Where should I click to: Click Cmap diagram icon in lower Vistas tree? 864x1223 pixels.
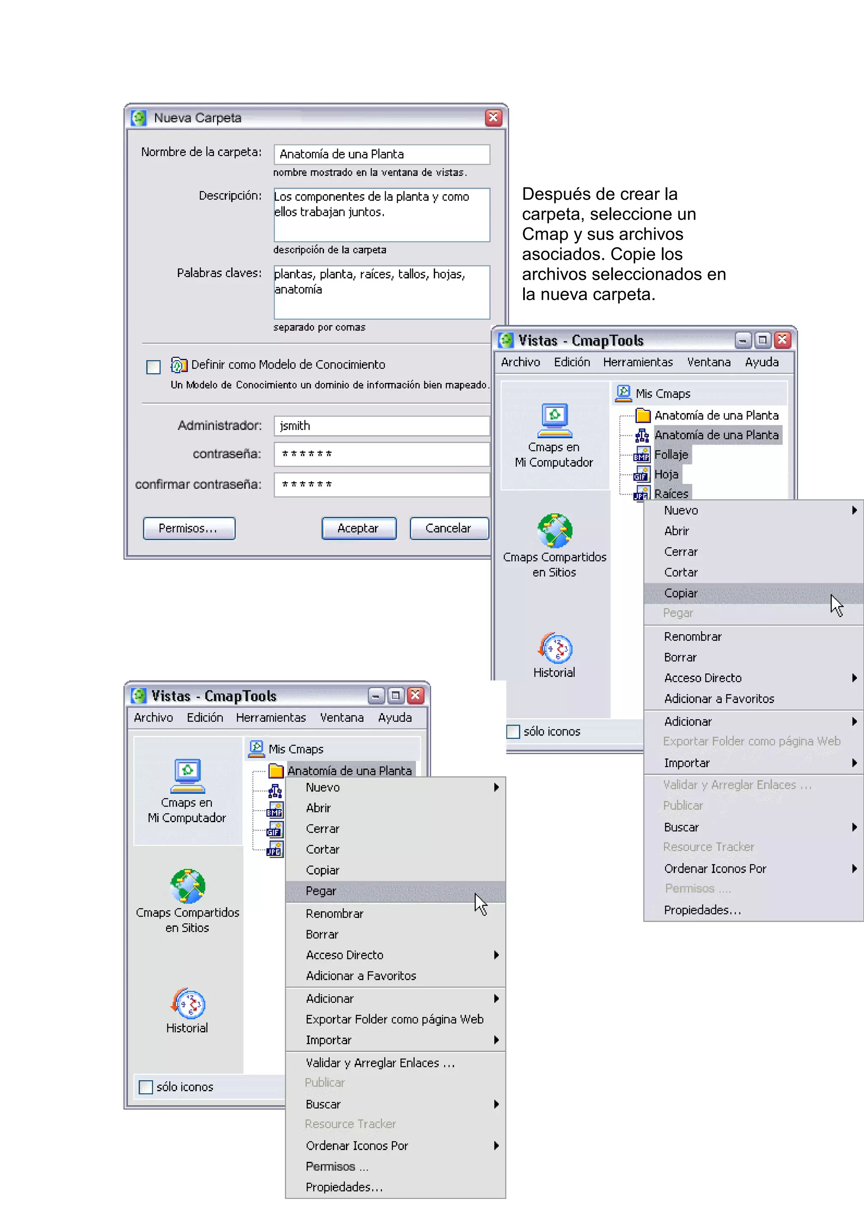[275, 791]
